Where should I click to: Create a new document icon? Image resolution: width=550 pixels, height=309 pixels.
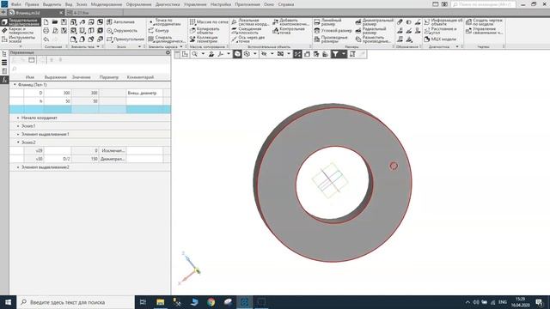tap(46, 22)
